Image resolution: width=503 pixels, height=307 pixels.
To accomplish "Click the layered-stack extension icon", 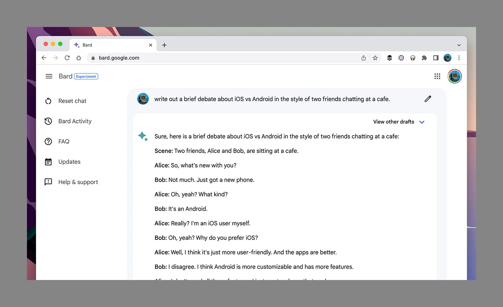I will pyautogui.click(x=389, y=58).
